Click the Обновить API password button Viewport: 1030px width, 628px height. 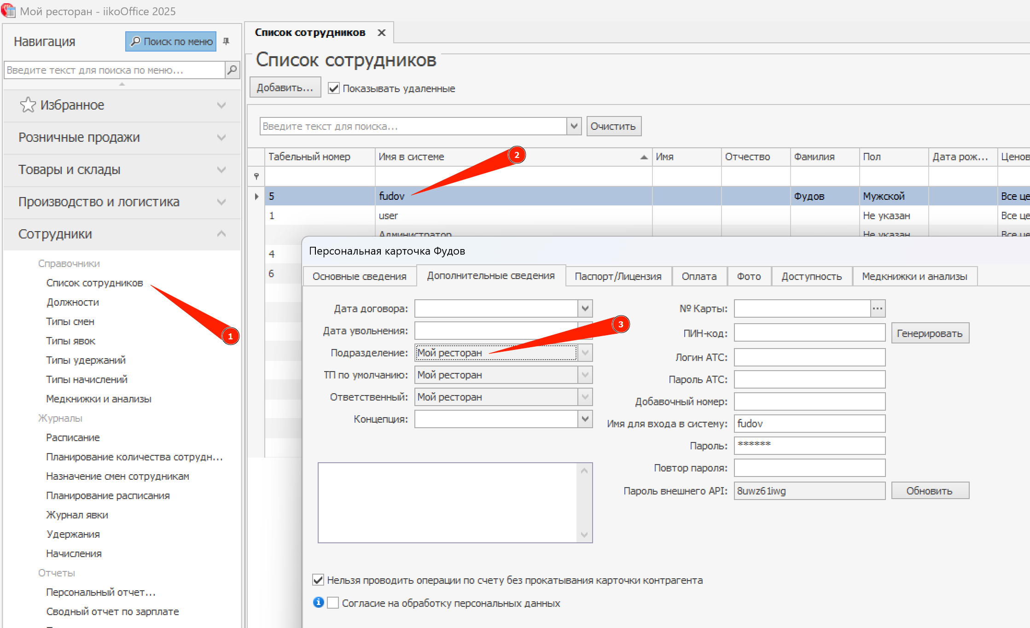(x=930, y=491)
